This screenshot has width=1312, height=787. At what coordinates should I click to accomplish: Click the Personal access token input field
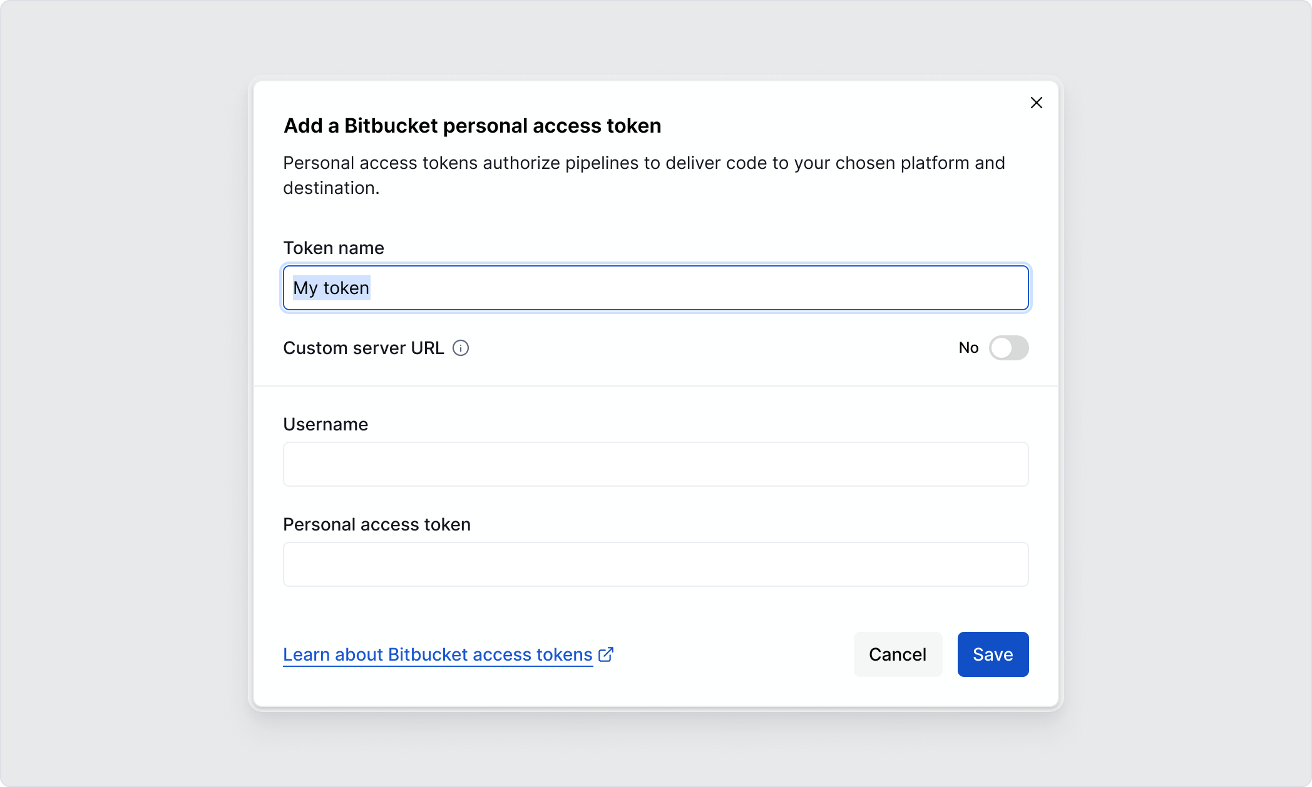655,564
